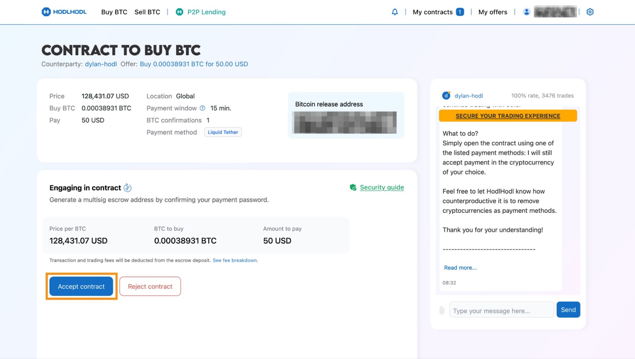Screen dimensions: 635x359
Task: Click the user profile avatar icon
Action: (526, 12)
